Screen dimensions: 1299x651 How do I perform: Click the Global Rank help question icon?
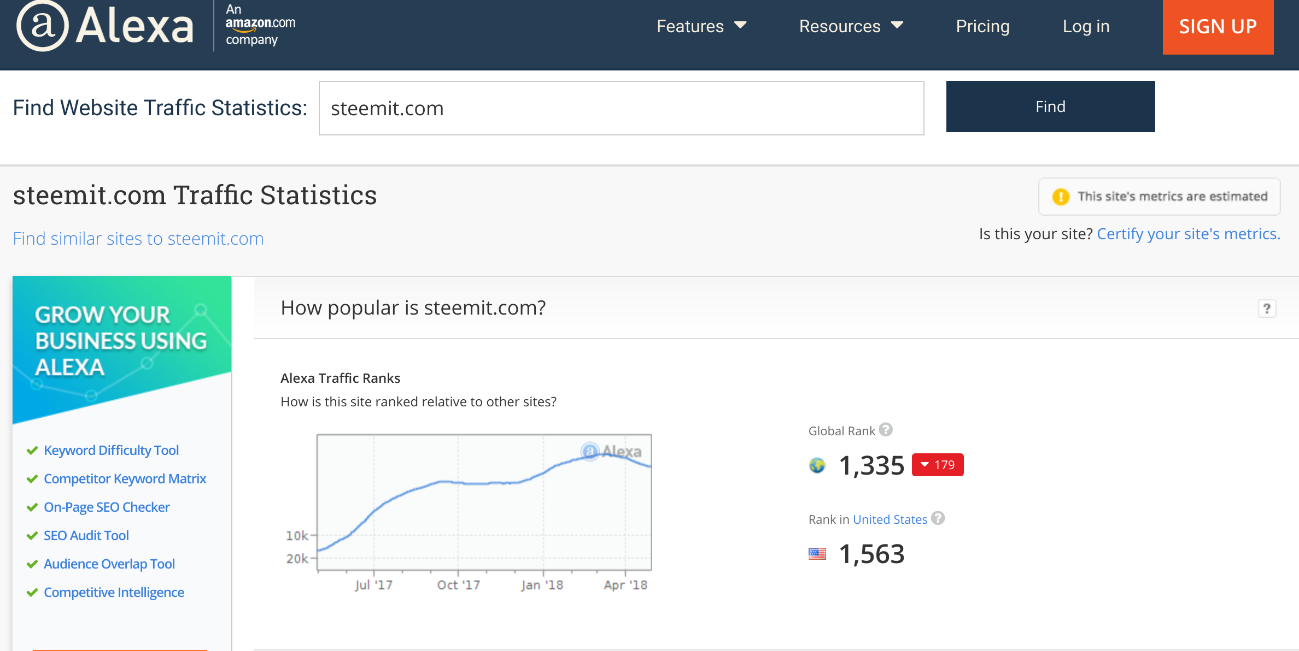pos(886,430)
